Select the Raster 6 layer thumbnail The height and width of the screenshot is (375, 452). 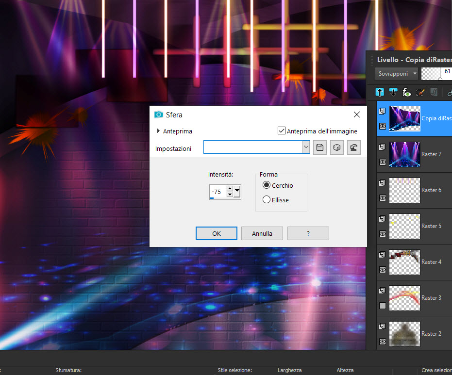point(404,190)
